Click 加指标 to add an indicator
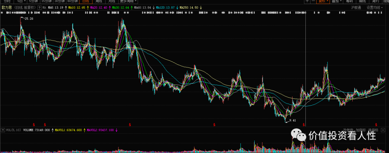This screenshot has width=389, height=153. click(361, 130)
